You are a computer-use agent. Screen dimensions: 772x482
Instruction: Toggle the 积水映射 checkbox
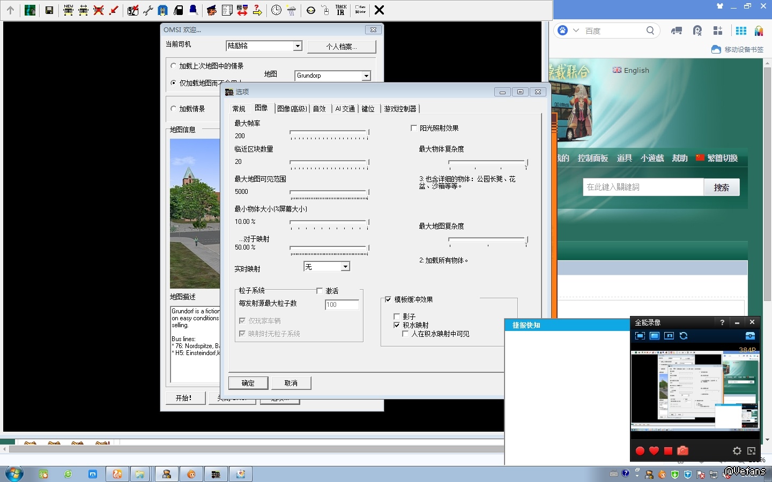click(x=397, y=325)
